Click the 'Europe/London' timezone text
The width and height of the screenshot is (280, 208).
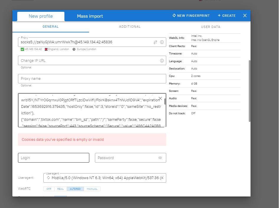coord(86,49)
